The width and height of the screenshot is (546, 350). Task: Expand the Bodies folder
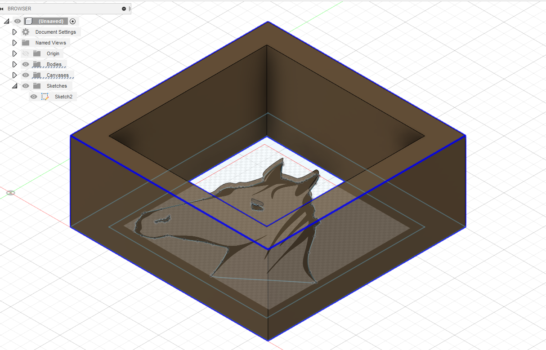coord(14,64)
